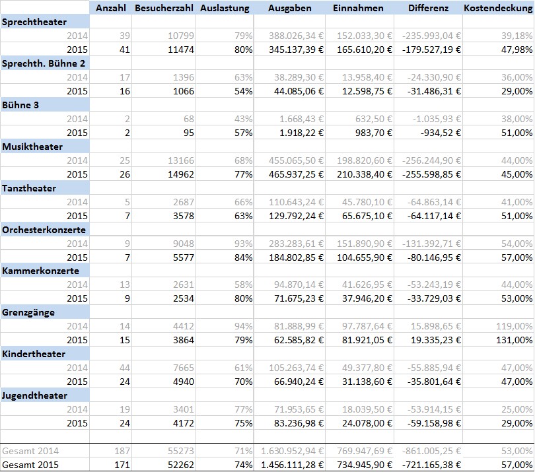Click the cell showing 210.338,40 €
The width and height of the screenshot is (535, 472).
359,174
